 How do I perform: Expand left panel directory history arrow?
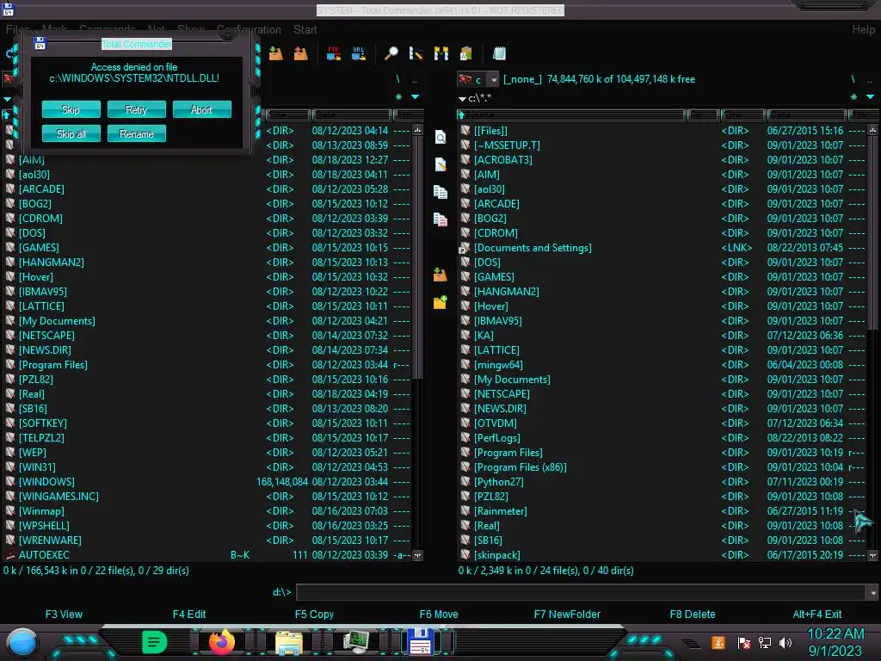(x=416, y=96)
